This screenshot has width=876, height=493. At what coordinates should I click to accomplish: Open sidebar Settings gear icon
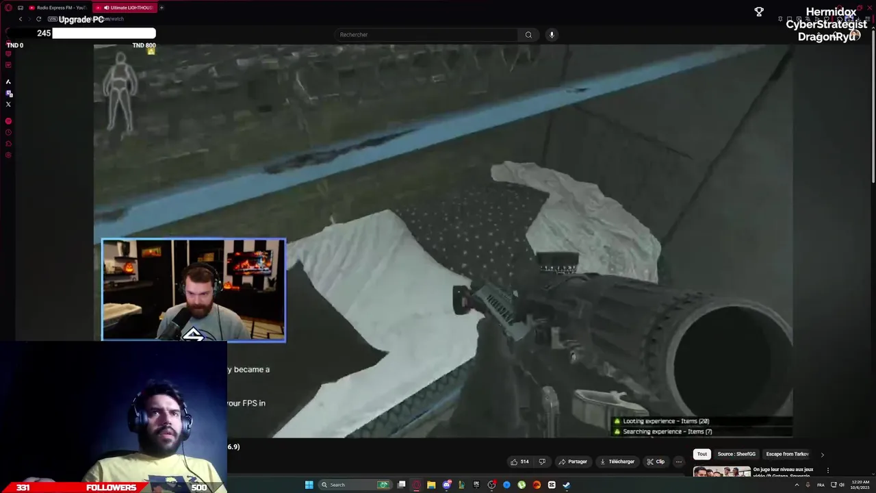pos(8,155)
